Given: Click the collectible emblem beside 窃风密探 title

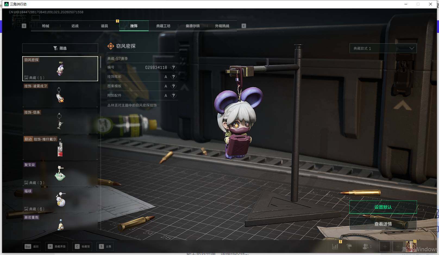Looking at the screenshot, I should click(x=111, y=46).
